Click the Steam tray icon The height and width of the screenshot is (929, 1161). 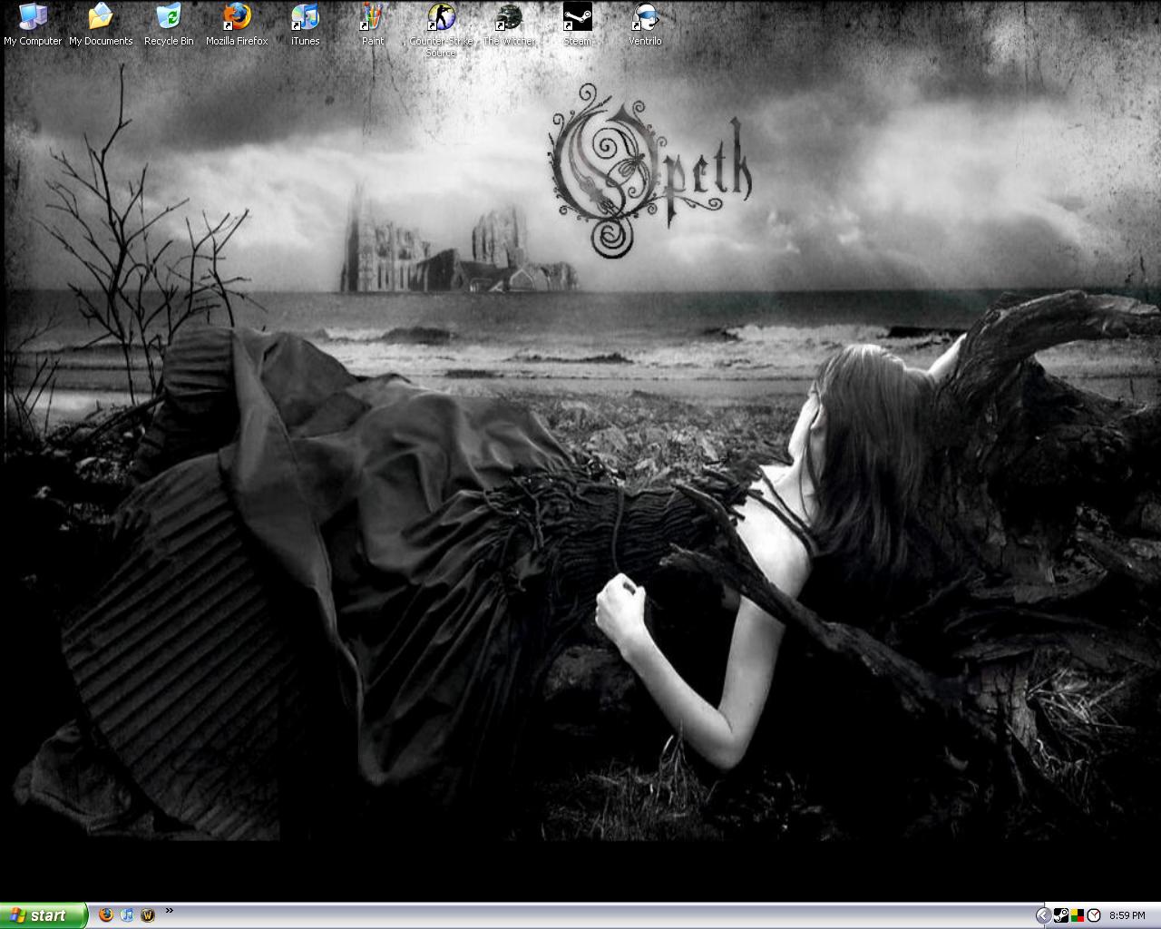tap(1061, 915)
